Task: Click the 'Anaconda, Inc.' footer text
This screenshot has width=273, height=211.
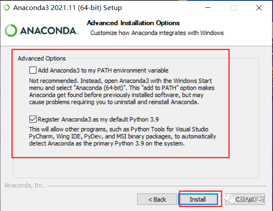Action: click(x=24, y=185)
